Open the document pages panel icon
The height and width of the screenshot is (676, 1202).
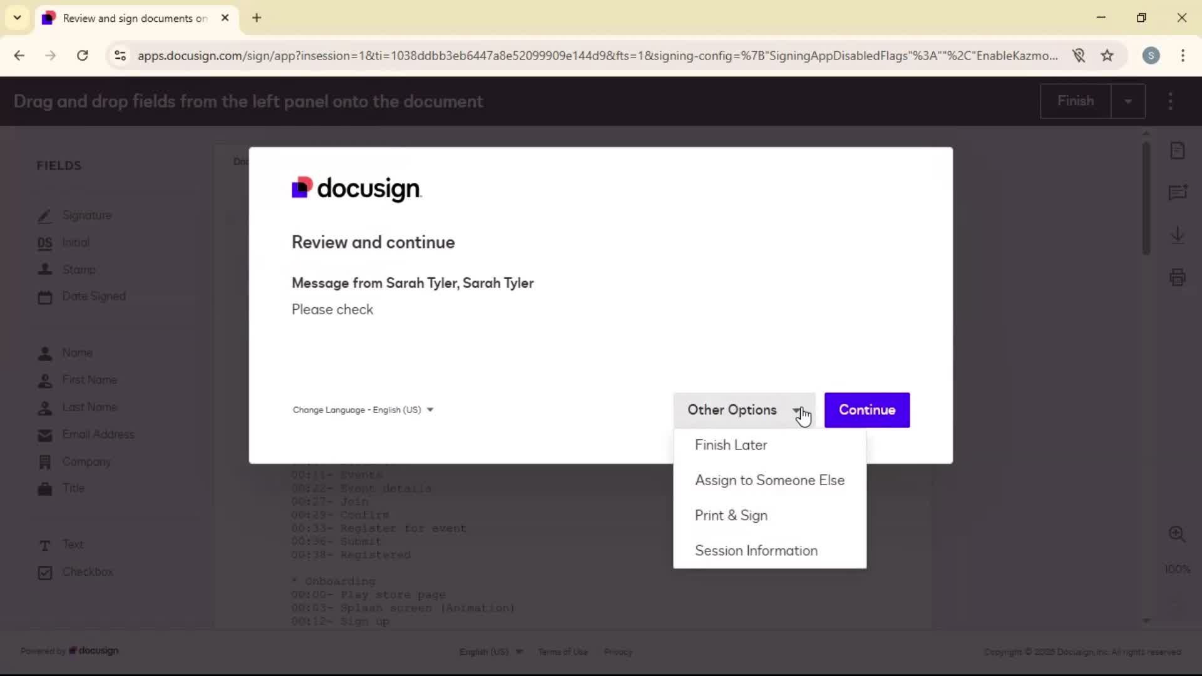tap(1178, 151)
